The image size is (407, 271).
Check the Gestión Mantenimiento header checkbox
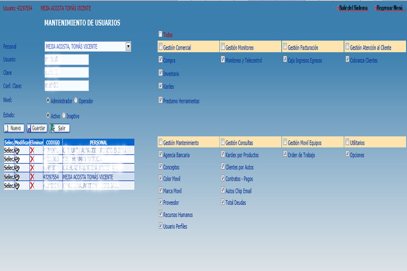(x=161, y=142)
